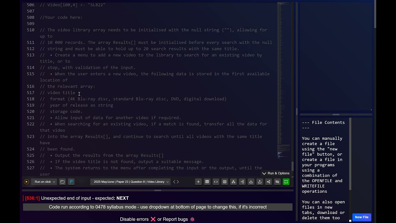Click comment '//Your code here:'

click(61, 17)
